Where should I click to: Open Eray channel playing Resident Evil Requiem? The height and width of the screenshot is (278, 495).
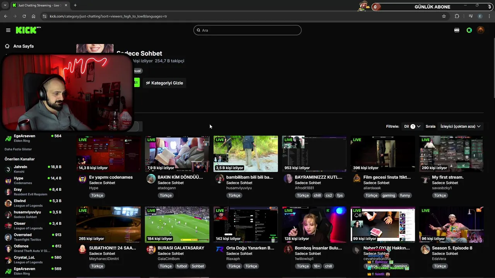tap(33, 192)
